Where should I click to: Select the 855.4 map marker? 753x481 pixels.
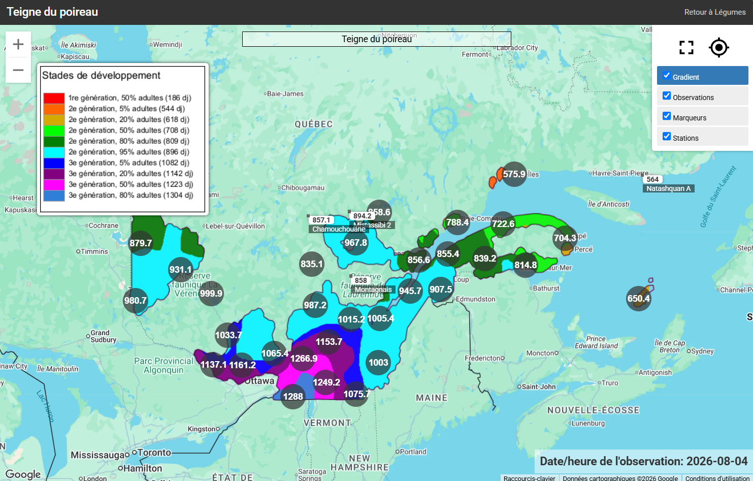pos(448,254)
